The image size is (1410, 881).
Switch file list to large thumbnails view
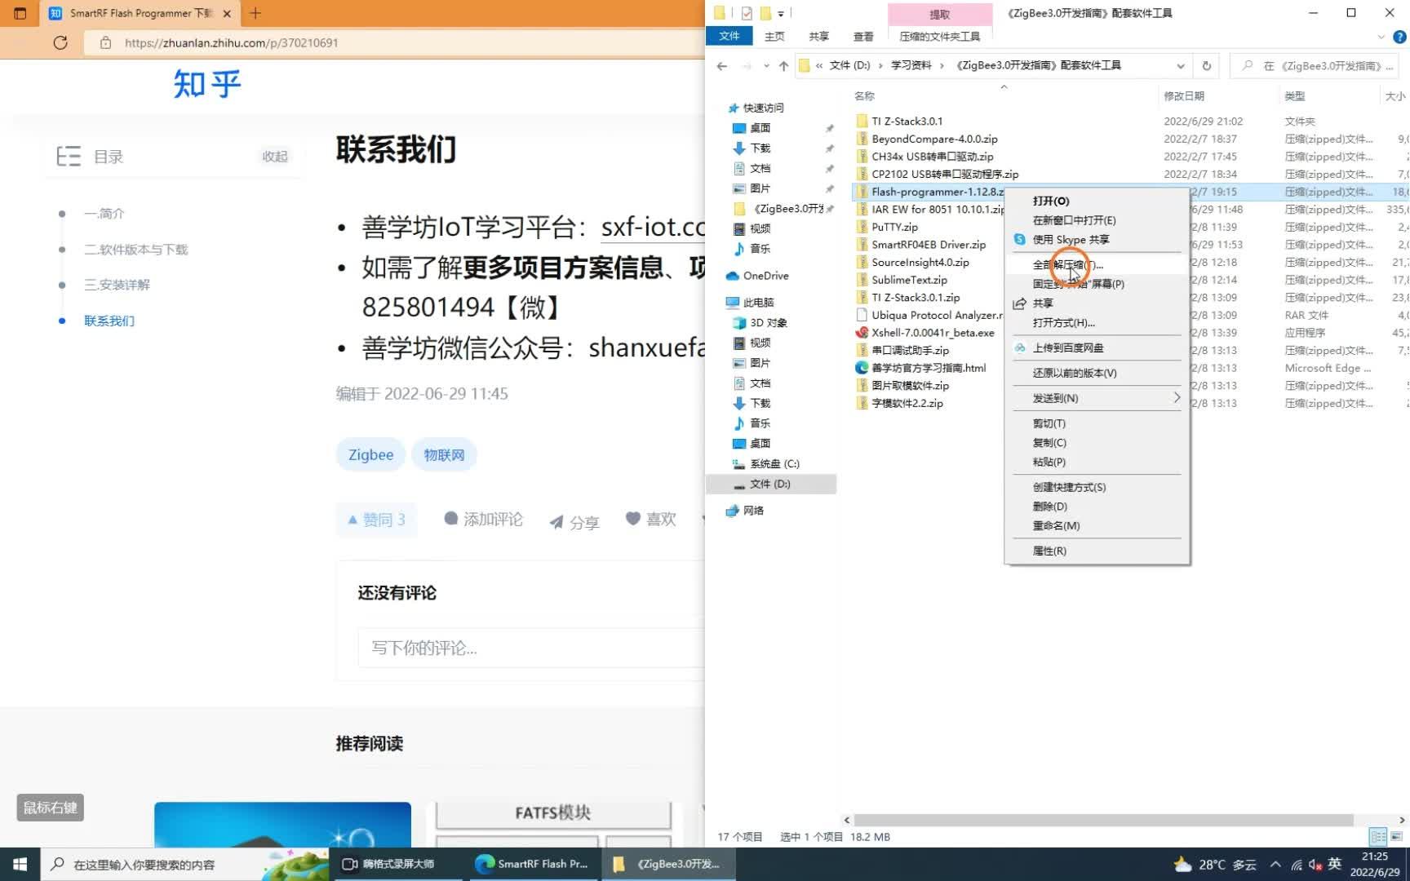1396,837
